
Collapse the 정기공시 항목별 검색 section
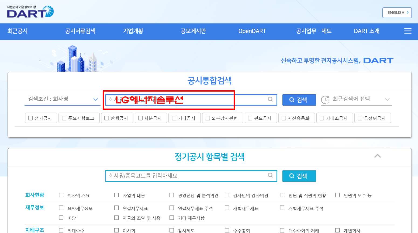click(x=378, y=156)
